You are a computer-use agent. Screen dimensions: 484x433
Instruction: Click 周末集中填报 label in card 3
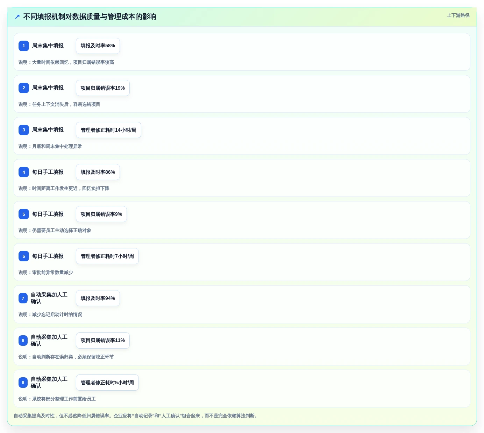pyautogui.click(x=48, y=130)
